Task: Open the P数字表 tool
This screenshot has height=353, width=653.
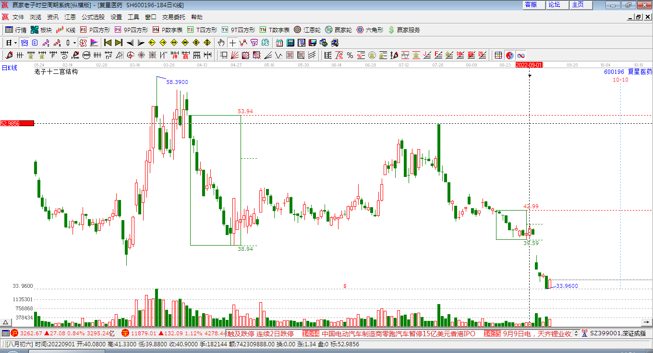Action: (x=167, y=30)
